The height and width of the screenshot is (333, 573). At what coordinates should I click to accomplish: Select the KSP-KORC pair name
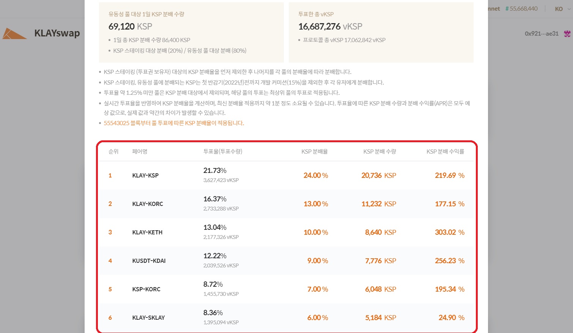(x=146, y=289)
